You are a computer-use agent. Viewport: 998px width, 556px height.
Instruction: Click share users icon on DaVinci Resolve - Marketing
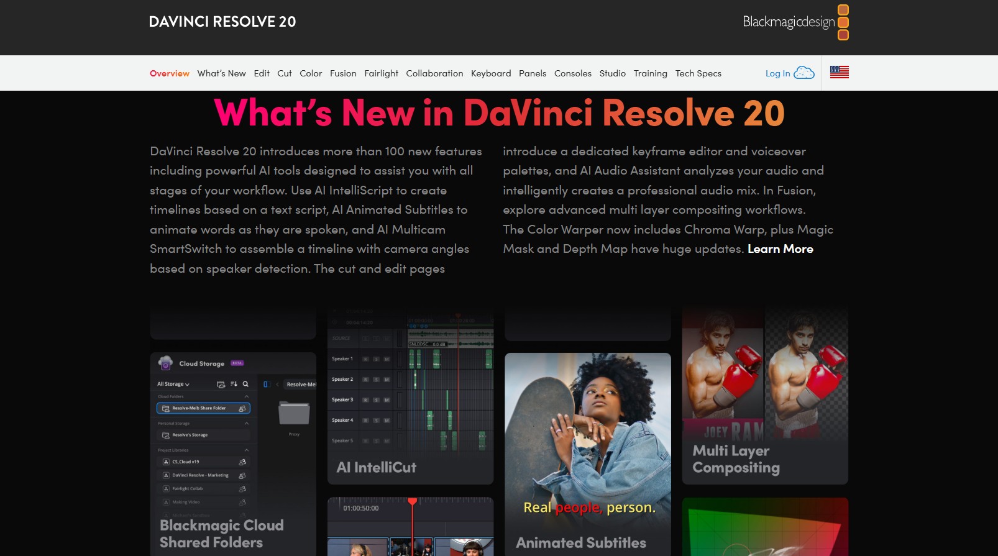242,475
